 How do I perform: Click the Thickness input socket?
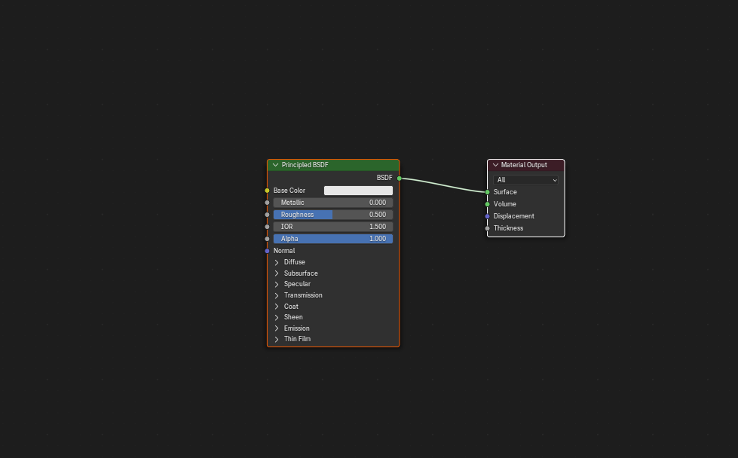pos(487,228)
